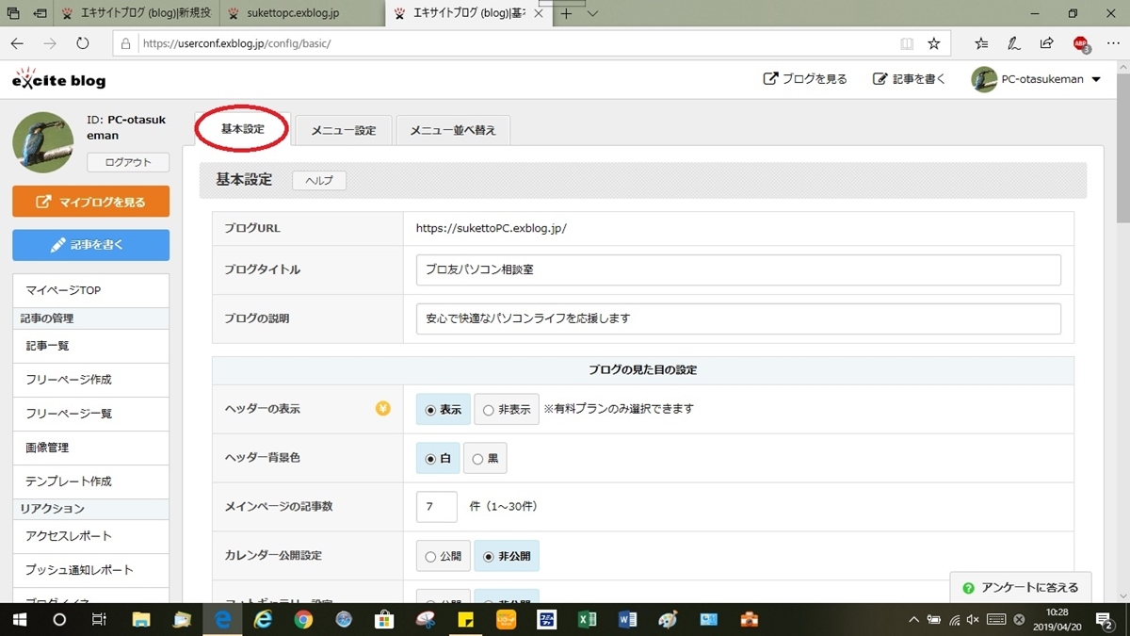
Task: Open アクセスレポート in sidebar
Action: pyautogui.click(x=91, y=536)
